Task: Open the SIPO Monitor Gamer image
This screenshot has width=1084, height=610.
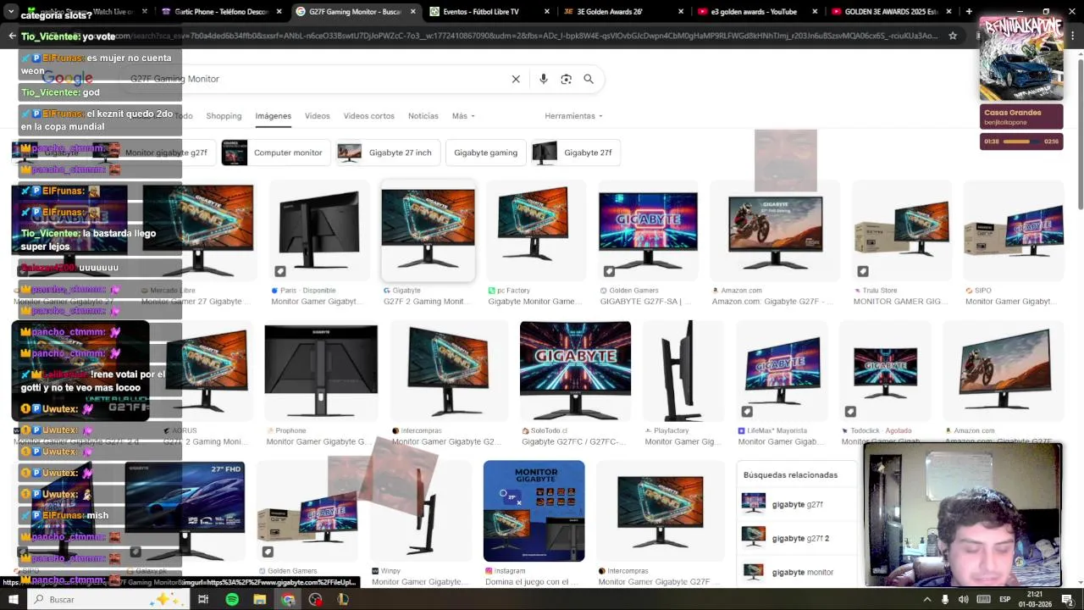Action: click(x=1014, y=230)
